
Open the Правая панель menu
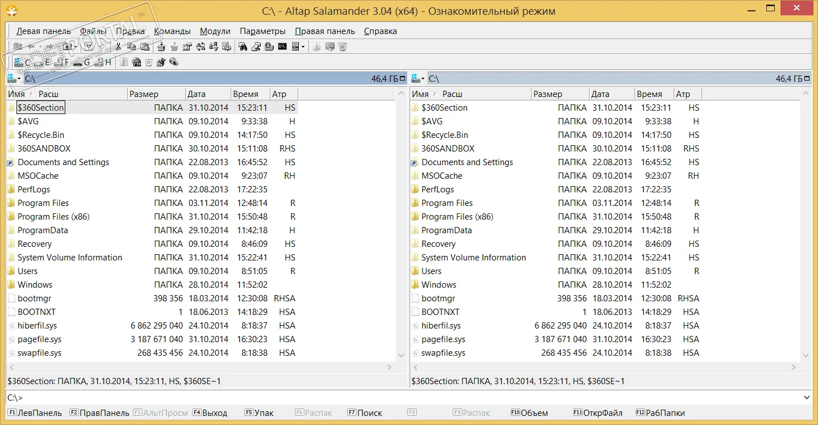pos(325,31)
